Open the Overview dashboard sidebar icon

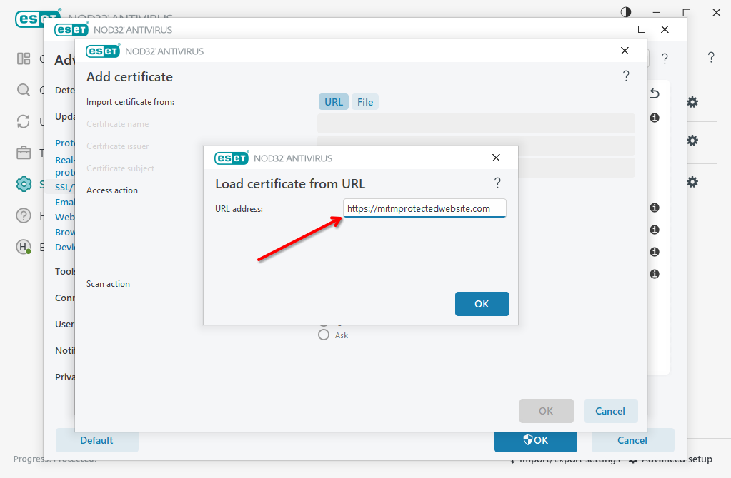24,59
